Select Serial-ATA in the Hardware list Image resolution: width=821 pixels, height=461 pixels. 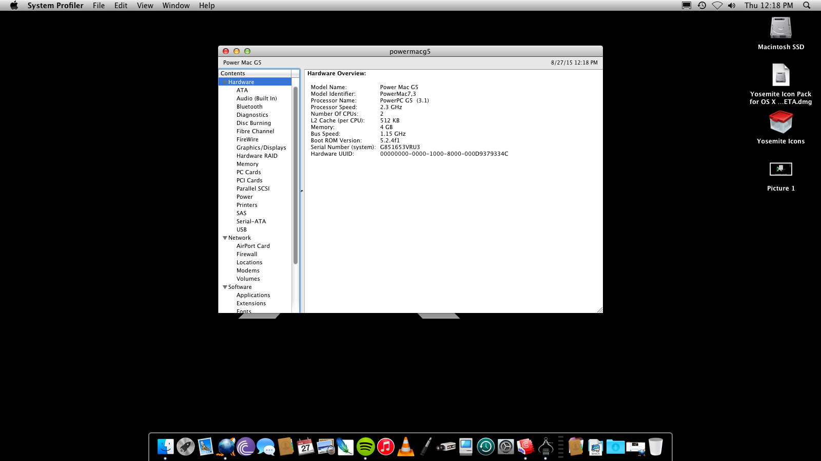[251, 221]
